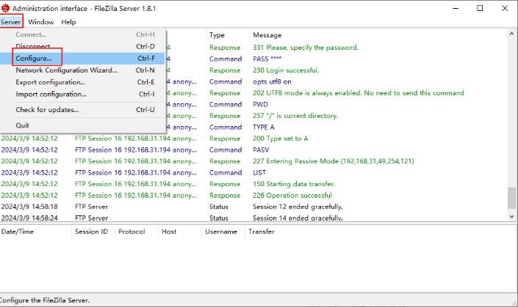The height and width of the screenshot is (307, 518).
Task: Click the Response type in the 226 row
Action: [225, 196]
